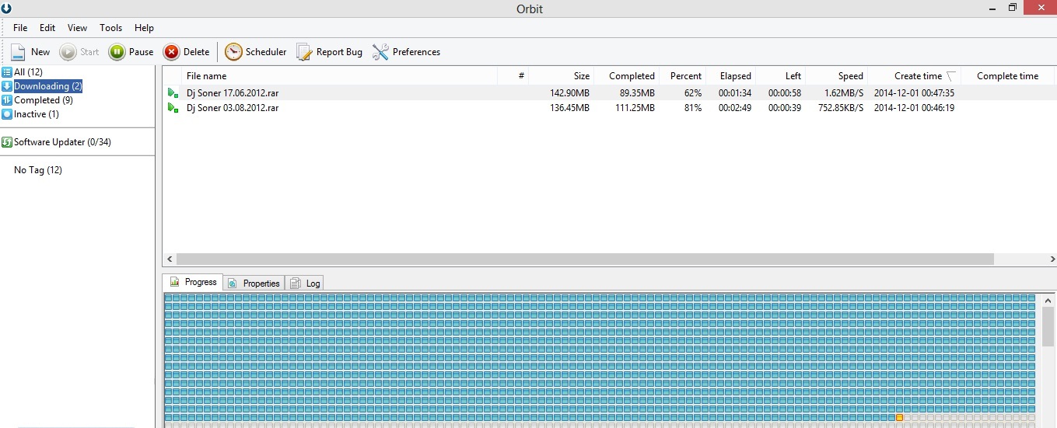Screen dimensions: 1057x428
Task: Click the Software Updater green icon
Action: pyautogui.click(x=7, y=142)
